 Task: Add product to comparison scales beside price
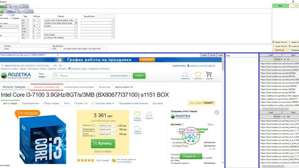[x=149, y=114]
